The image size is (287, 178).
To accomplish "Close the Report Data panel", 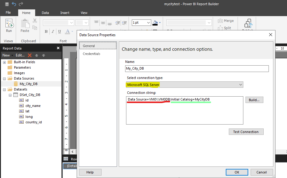I will pyautogui.click(x=58, y=48).
